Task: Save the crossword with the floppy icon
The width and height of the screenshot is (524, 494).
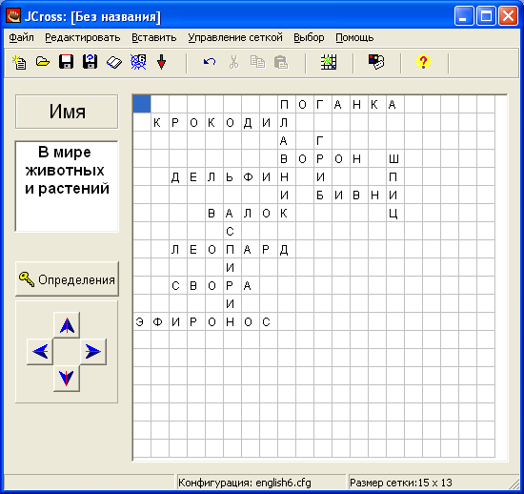Action: pos(66,62)
